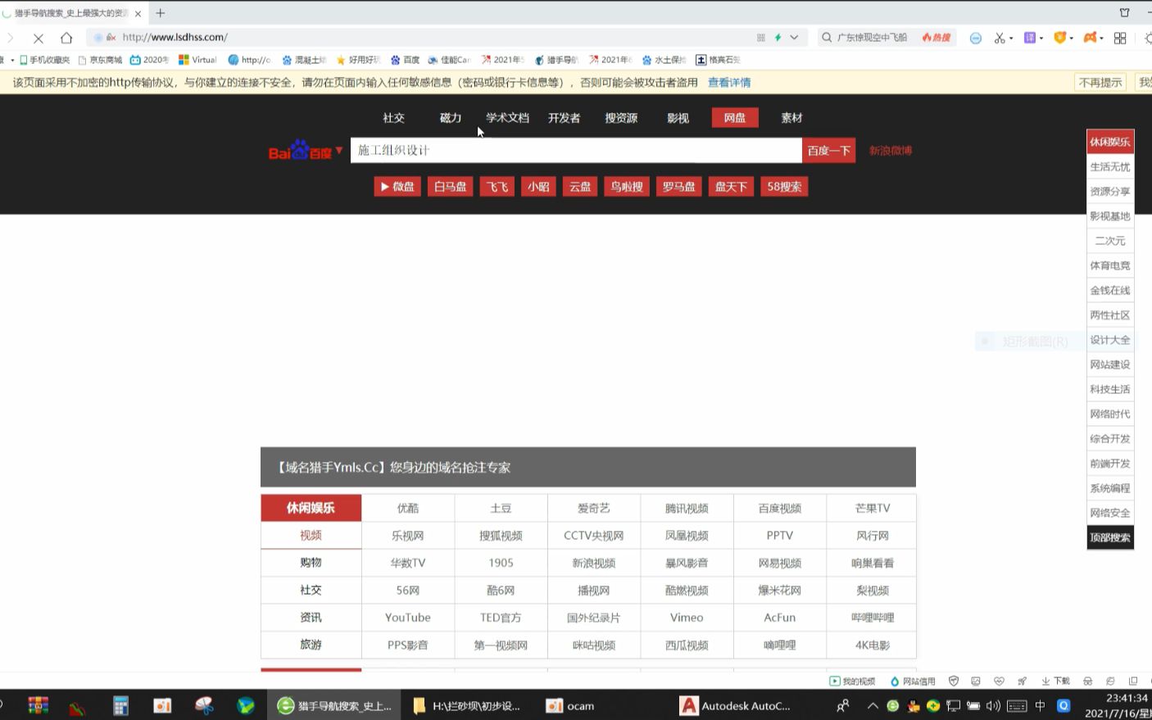Jump to 影视基地 in right sidebar

point(1110,216)
